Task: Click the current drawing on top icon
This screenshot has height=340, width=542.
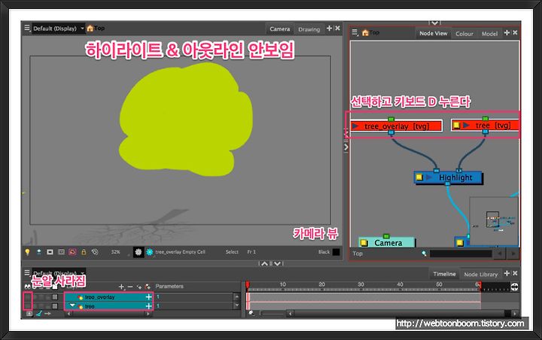Action: 38,252
